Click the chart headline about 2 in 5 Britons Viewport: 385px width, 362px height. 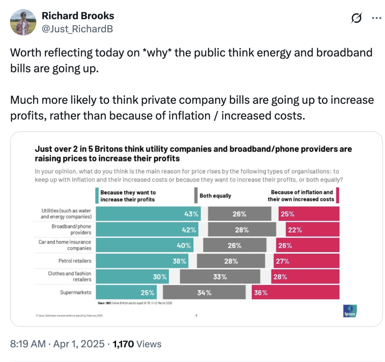pos(193,153)
